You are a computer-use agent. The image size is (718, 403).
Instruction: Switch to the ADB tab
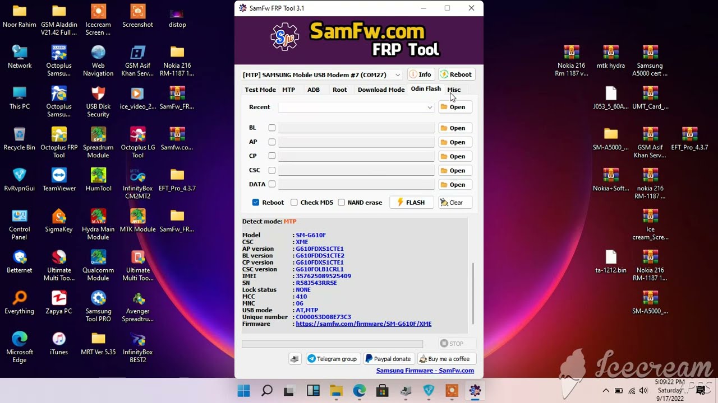pos(313,90)
